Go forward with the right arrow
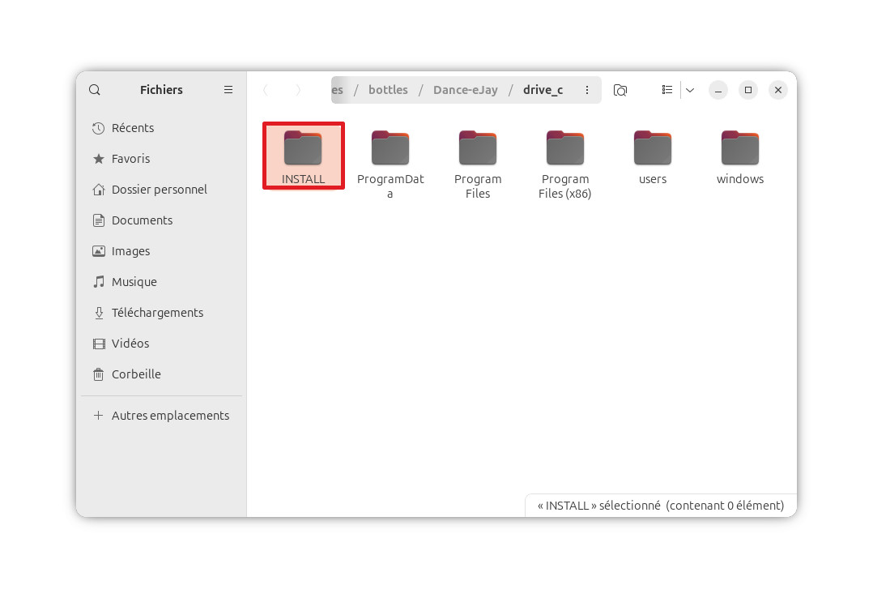The height and width of the screenshot is (598, 873). 298,90
